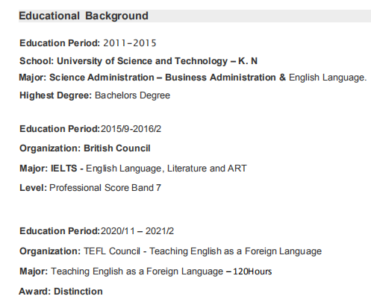Screen dimensions: 371x305
Task: Click the English Language text in first Major
Action: click(x=328, y=78)
